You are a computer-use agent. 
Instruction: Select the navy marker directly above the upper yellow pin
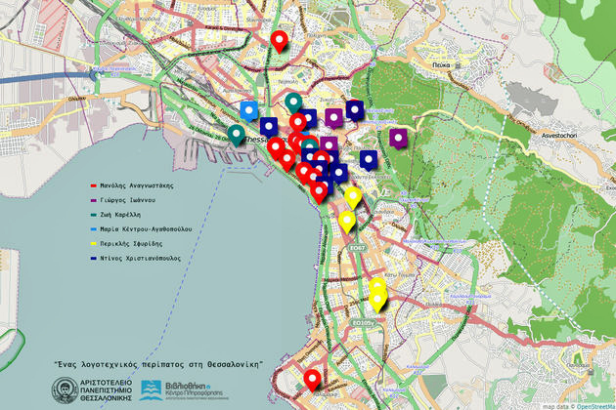pos(338,174)
